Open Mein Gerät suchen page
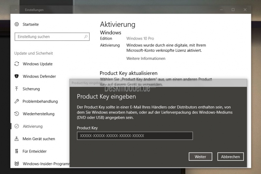Screen dimensions: 261x174 tap(39, 139)
